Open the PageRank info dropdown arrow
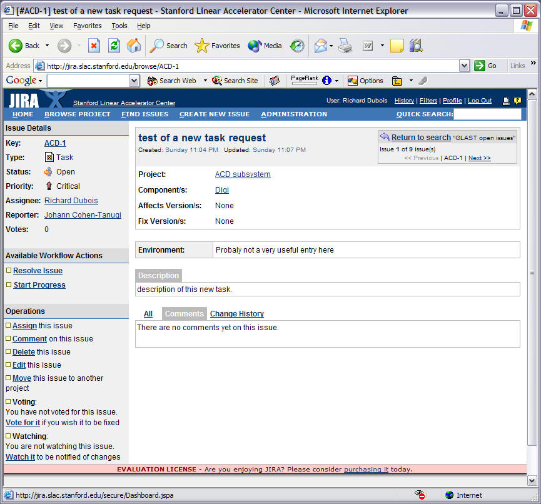Image resolution: width=541 pixels, height=504 pixels. point(336,81)
